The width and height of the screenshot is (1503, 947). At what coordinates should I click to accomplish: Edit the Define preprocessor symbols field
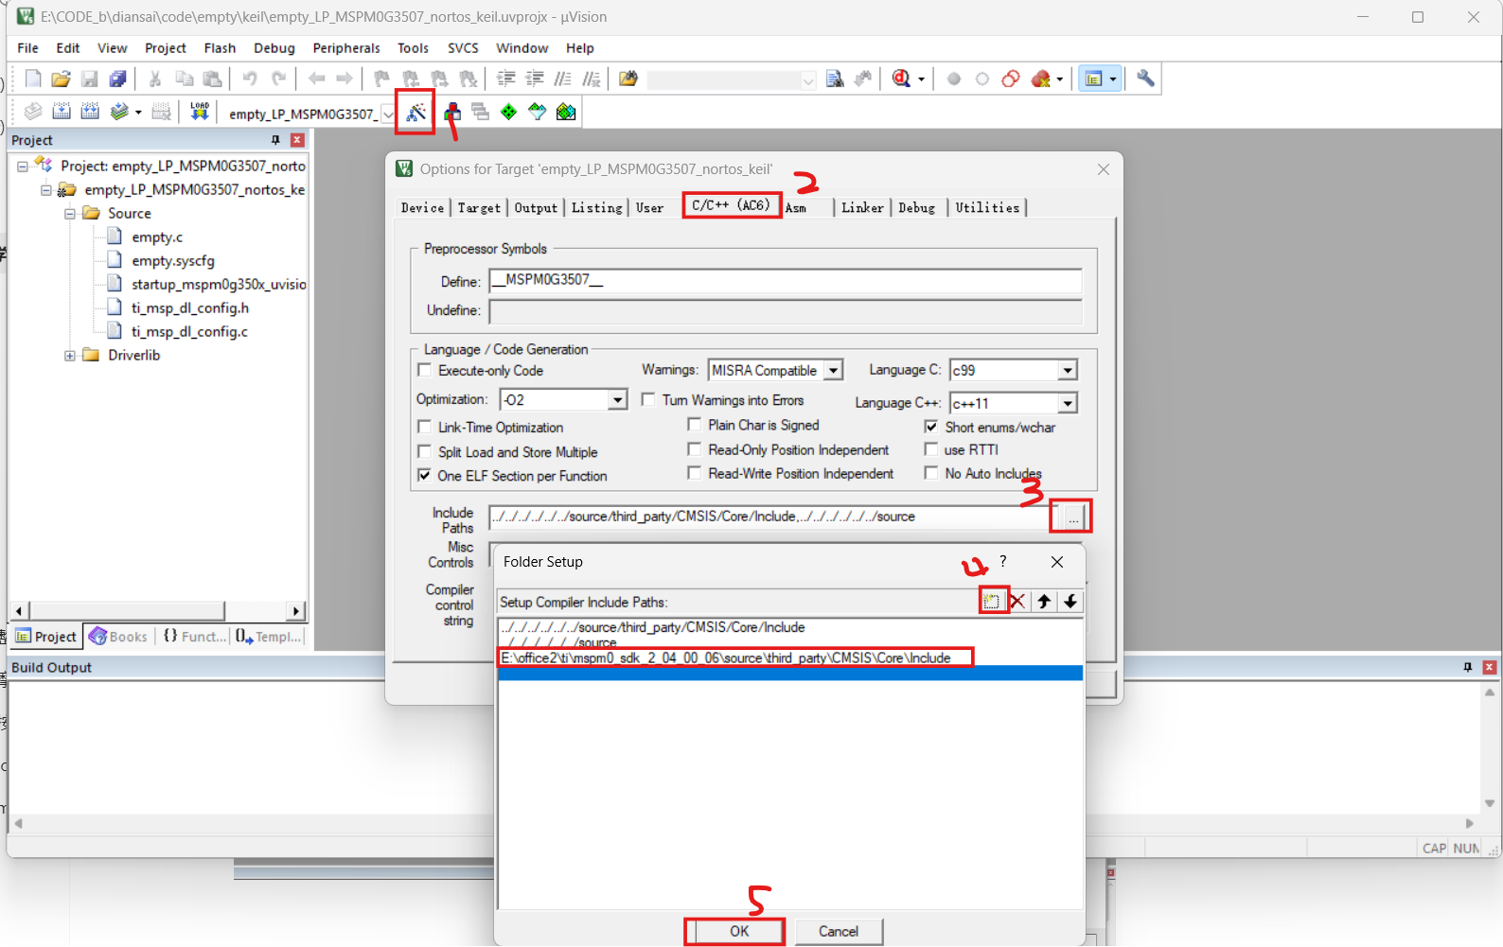coord(786,281)
